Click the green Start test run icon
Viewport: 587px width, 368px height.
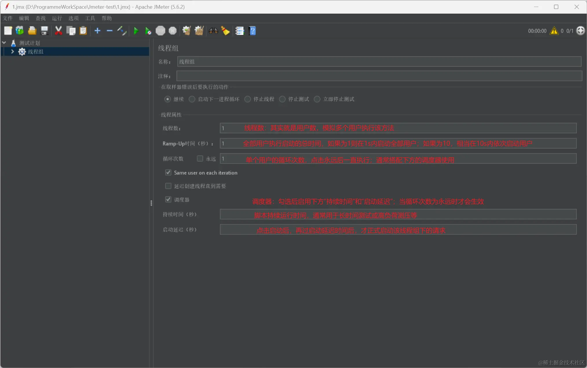click(136, 31)
